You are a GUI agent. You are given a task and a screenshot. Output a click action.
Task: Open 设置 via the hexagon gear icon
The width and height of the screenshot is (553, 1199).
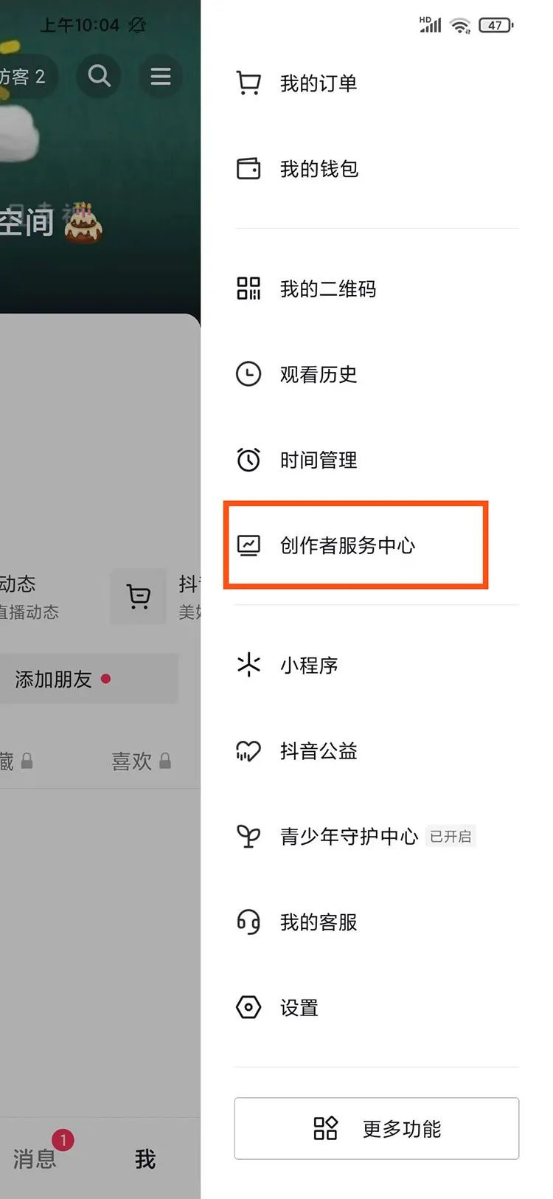248,1007
